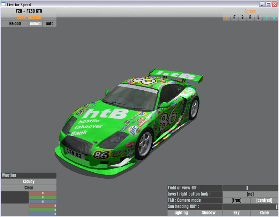The height and width of the screenshot is (217, 279).
Task: Toggle Invert right button look [no]
Action: [250, 194]
